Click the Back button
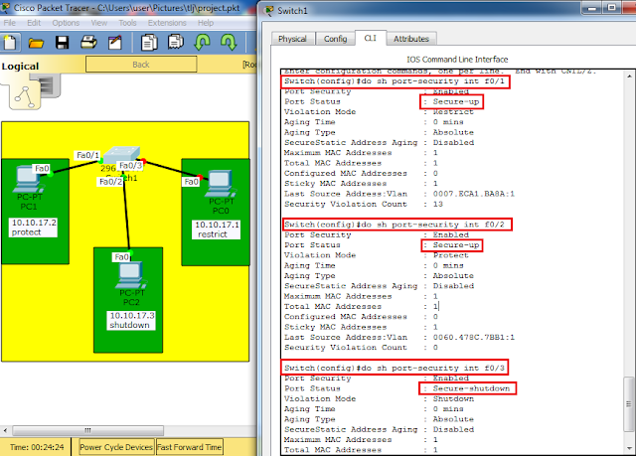The image size is (636, 456). pos(141,65)
